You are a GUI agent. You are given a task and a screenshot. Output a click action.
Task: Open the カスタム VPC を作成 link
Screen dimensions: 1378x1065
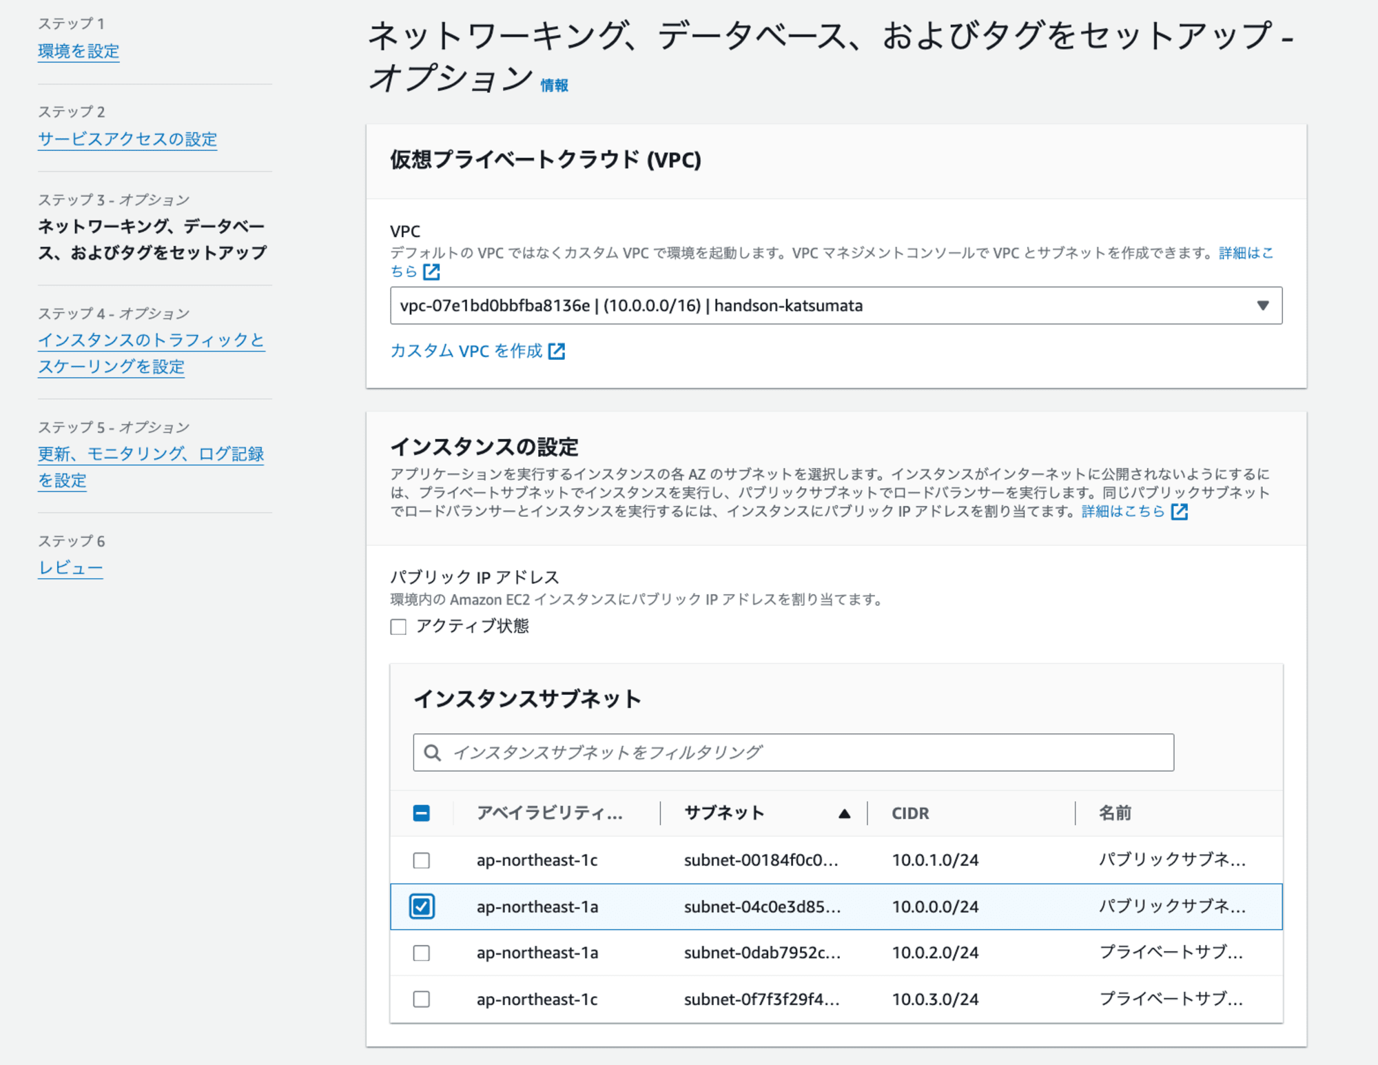[x=466, y=351]
